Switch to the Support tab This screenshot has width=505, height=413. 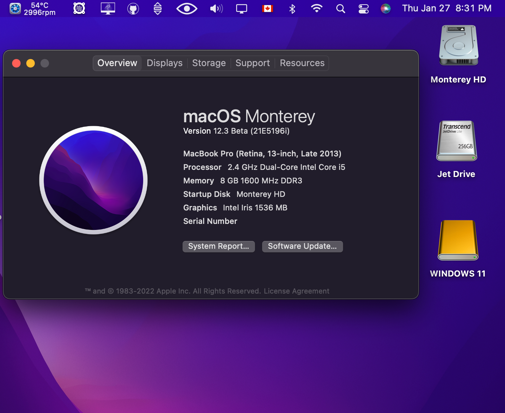[x=252, y=63]
